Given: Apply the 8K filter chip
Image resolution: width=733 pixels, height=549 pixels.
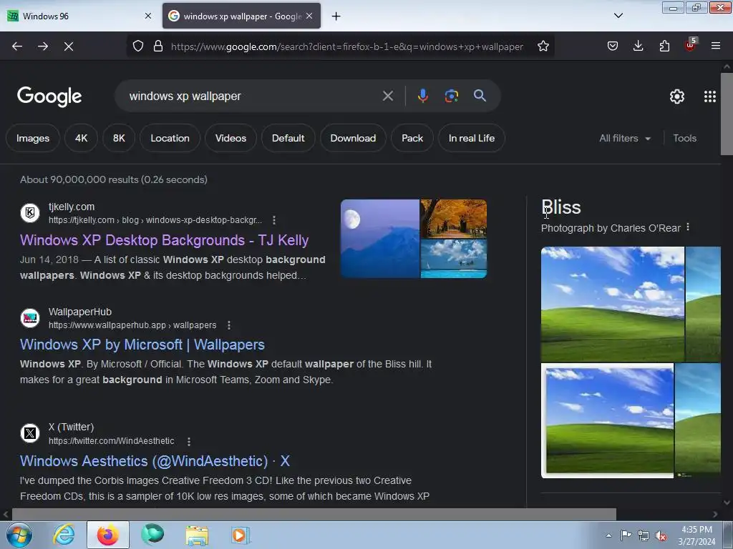Looking at the screenshot, I should pos(120,138).
